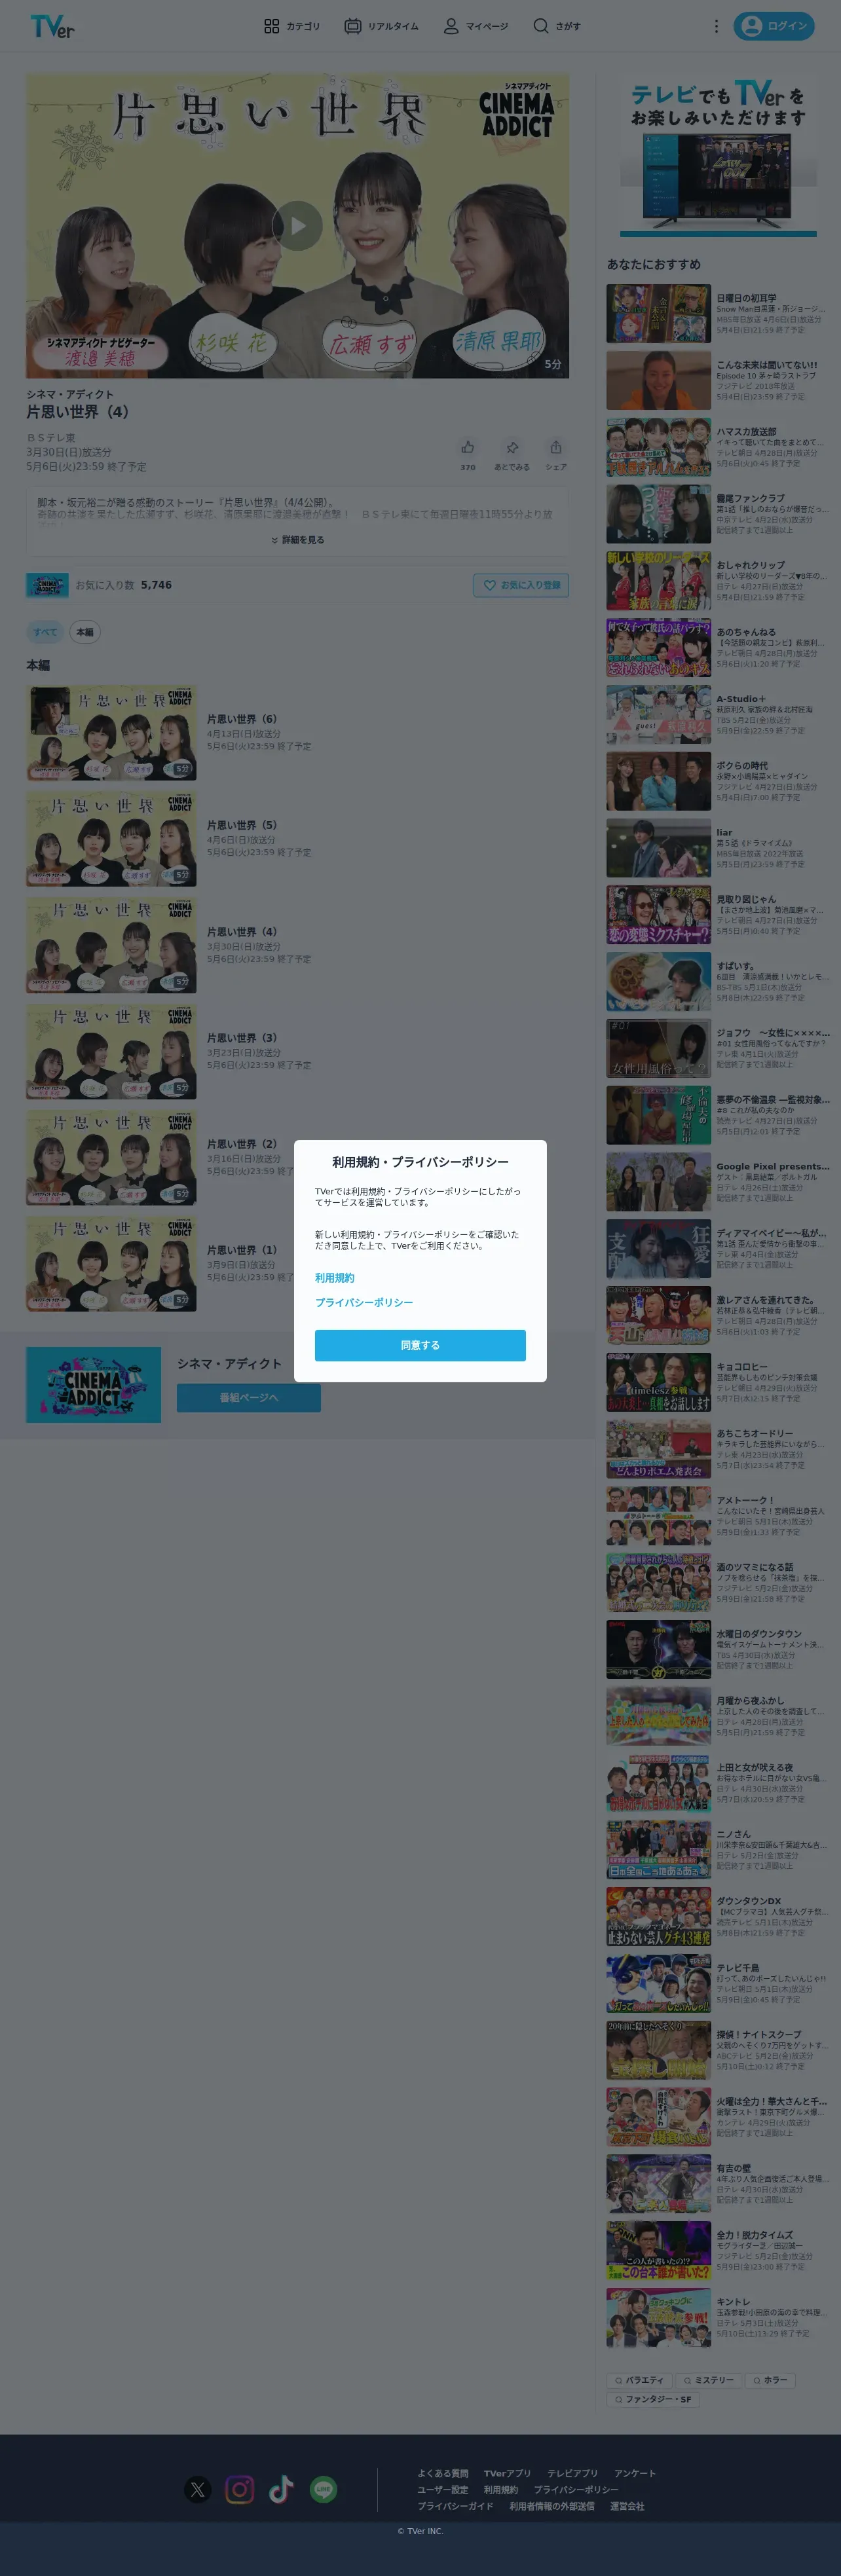The image size is (841, 2576).
Task: Open LINE icon in footer
Action: point(323,2489)
